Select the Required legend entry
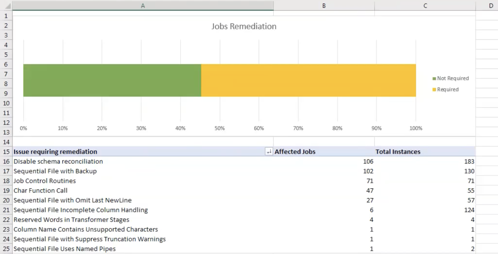The height and width of the screenshot is (254, 498). [x=447, y=90]
